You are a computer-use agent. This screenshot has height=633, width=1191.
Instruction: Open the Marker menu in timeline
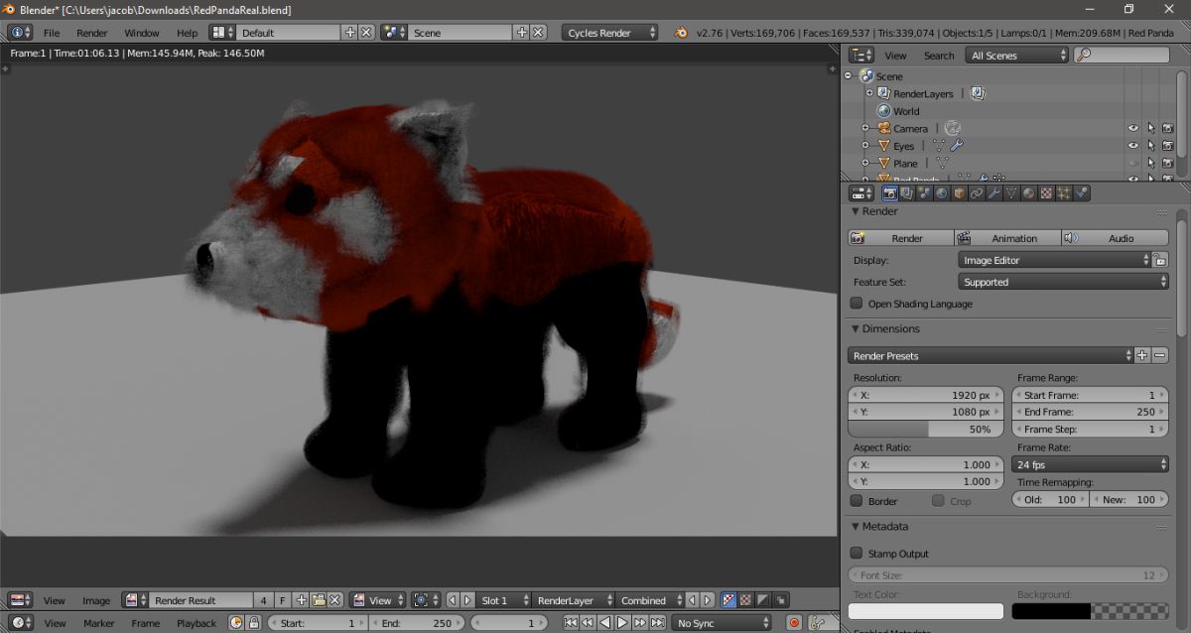click(x=99, y=623)
